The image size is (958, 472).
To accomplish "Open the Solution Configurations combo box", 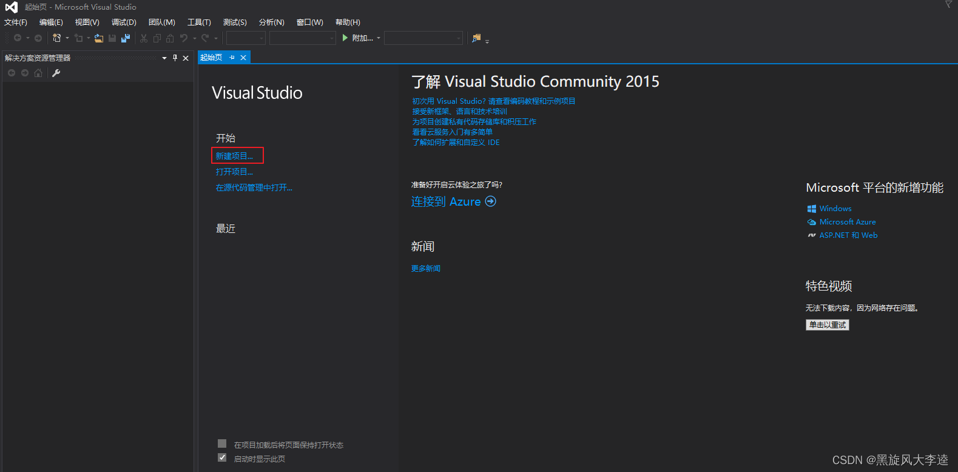I will pos(246,38).
